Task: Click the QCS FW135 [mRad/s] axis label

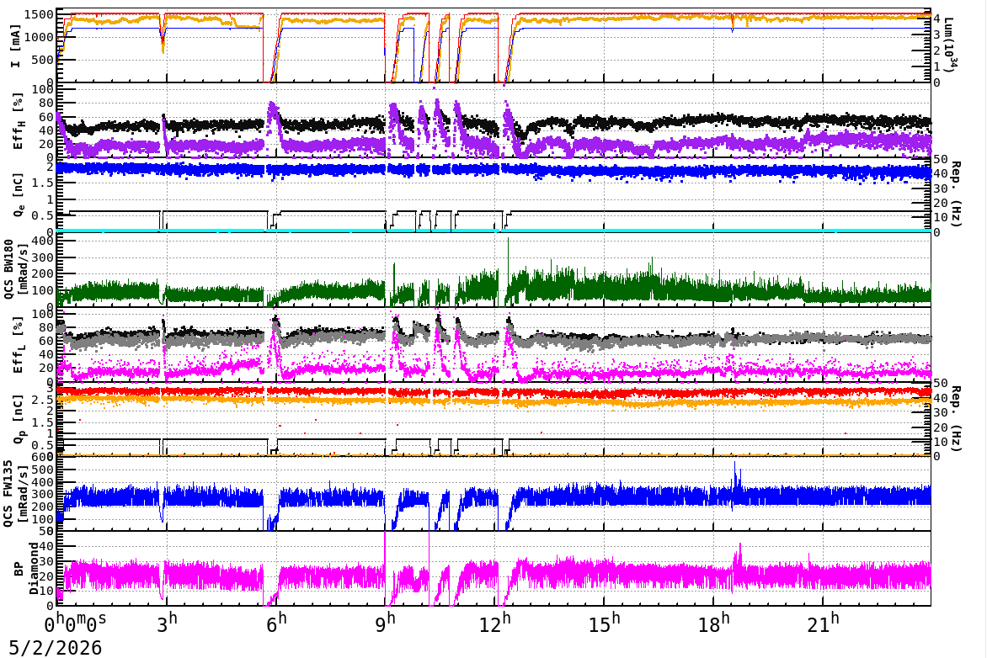Action: pos(16,494)
